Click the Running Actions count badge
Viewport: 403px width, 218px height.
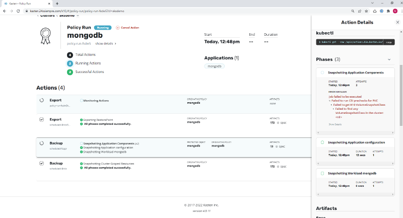[x=70, y=63]
